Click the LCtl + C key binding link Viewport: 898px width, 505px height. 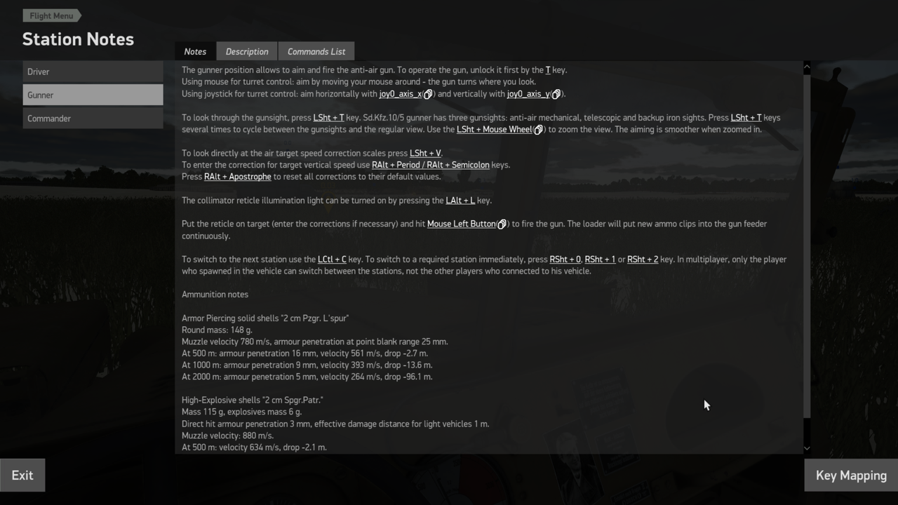coord(332,260)
